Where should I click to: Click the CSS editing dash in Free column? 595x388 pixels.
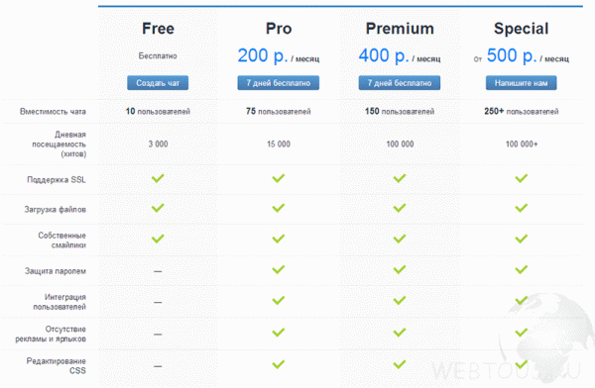(x=158, y=366)
